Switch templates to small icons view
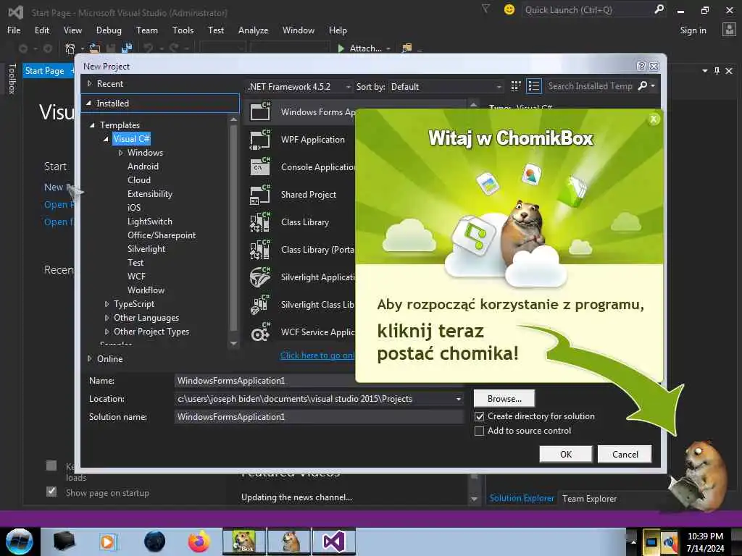Viewport: 742px width, 556px height. pyautogui.click(x=516, y=86)
